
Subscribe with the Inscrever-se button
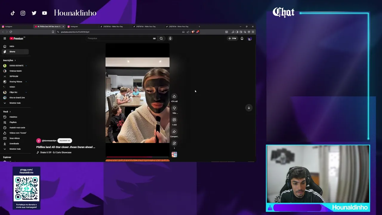65,141
